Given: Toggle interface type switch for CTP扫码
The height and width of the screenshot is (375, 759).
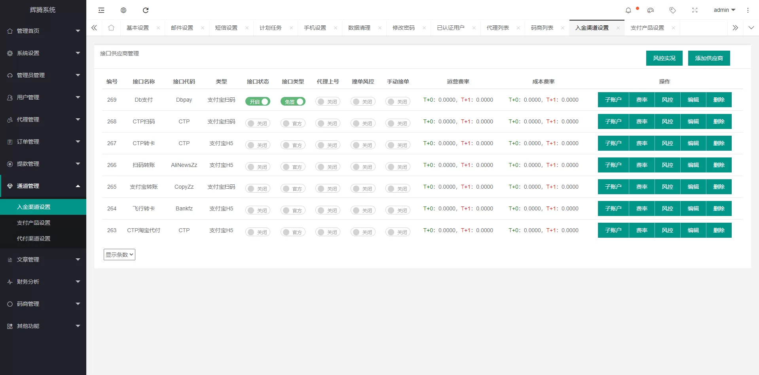Looking at the screenshot, I should click(x=293, y=123).
